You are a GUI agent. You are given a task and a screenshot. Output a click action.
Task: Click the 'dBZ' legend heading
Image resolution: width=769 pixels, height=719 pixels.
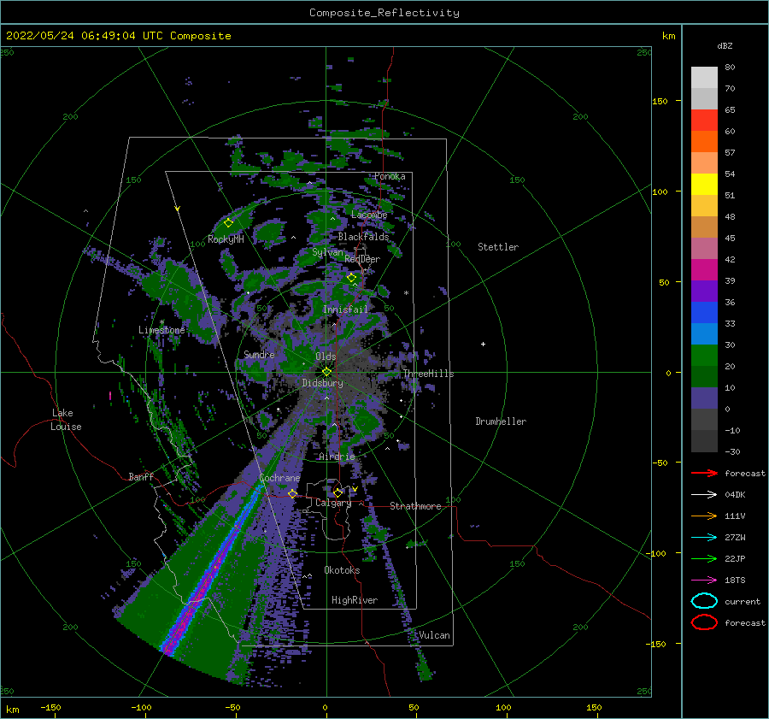point(725,45)
